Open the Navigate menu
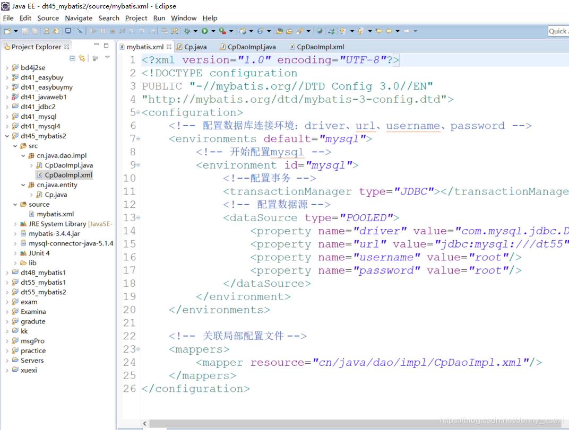The height and width of the screenshot is (430, 569). click(79, 18)
